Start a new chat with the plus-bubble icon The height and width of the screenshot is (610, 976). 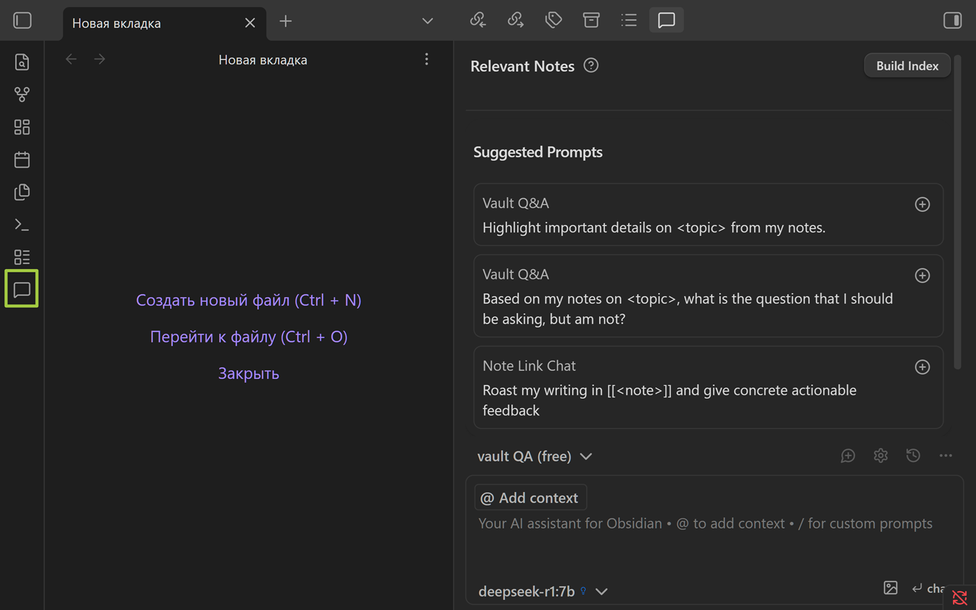click(x=848, y=456)
